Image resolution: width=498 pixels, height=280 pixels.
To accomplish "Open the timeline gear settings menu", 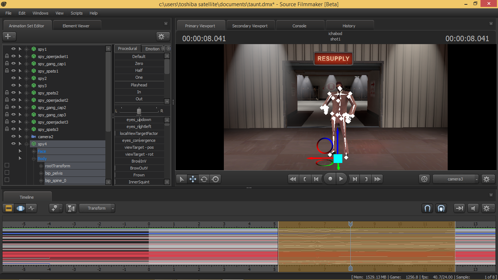I will pyautogui.click(x=489, y=208).
